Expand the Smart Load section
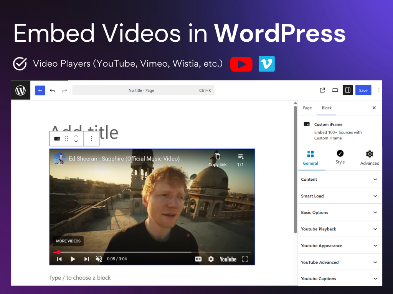Screen dimensions: 393x294 click(340, 196)
